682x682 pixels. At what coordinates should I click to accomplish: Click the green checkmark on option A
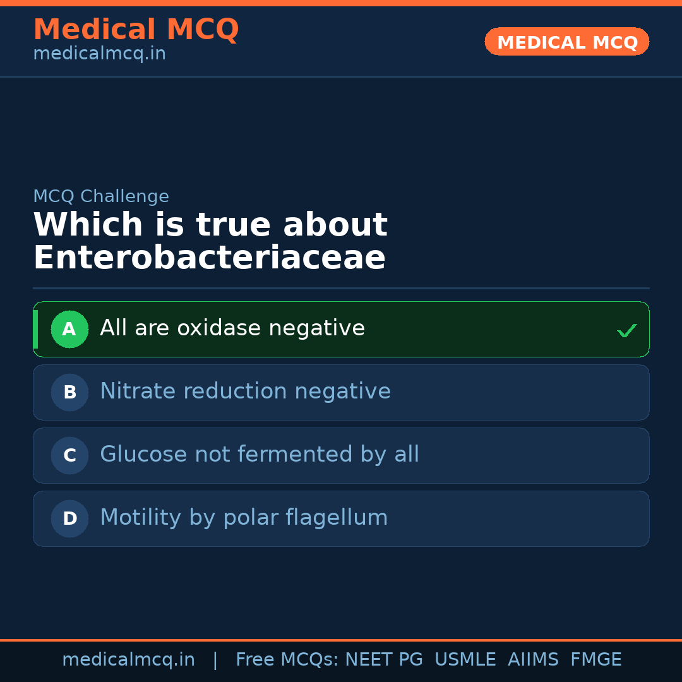coord(626,330)
